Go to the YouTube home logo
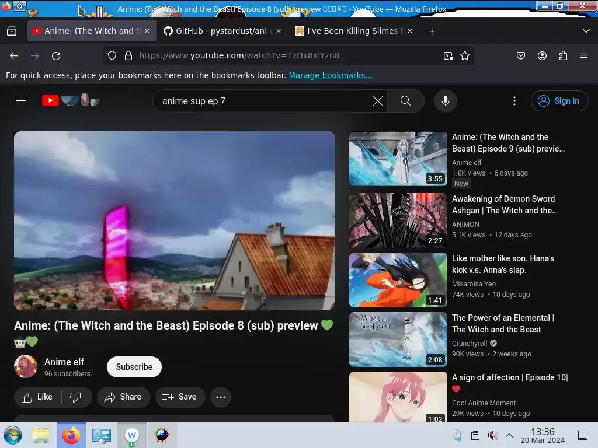The height and width of the screenshot is (448, 598). point(71,100)
